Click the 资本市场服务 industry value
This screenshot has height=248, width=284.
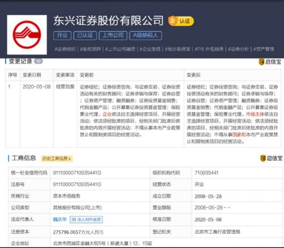66,196
